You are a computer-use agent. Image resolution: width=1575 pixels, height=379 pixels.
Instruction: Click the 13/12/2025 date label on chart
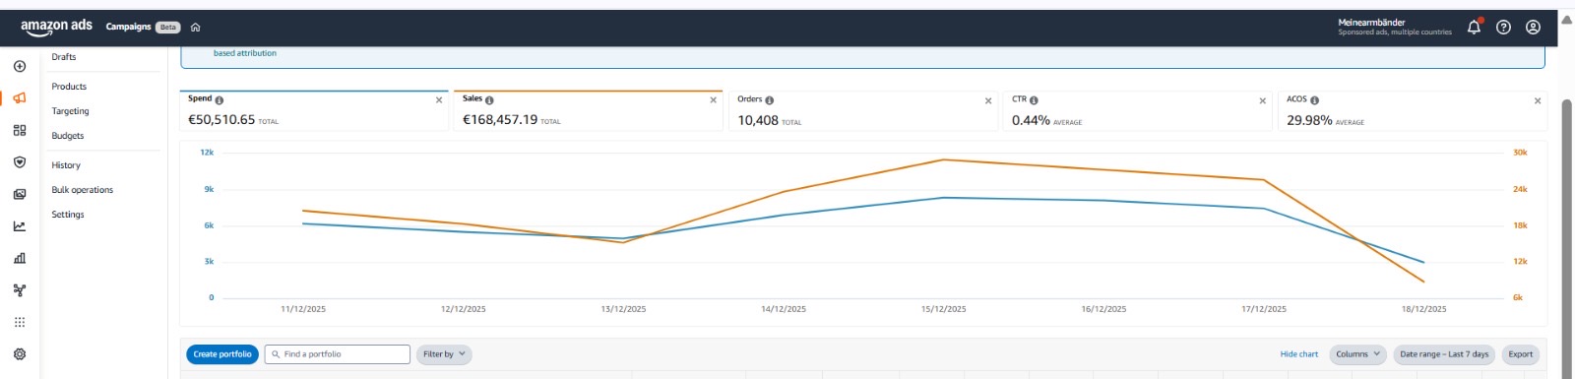623,309
